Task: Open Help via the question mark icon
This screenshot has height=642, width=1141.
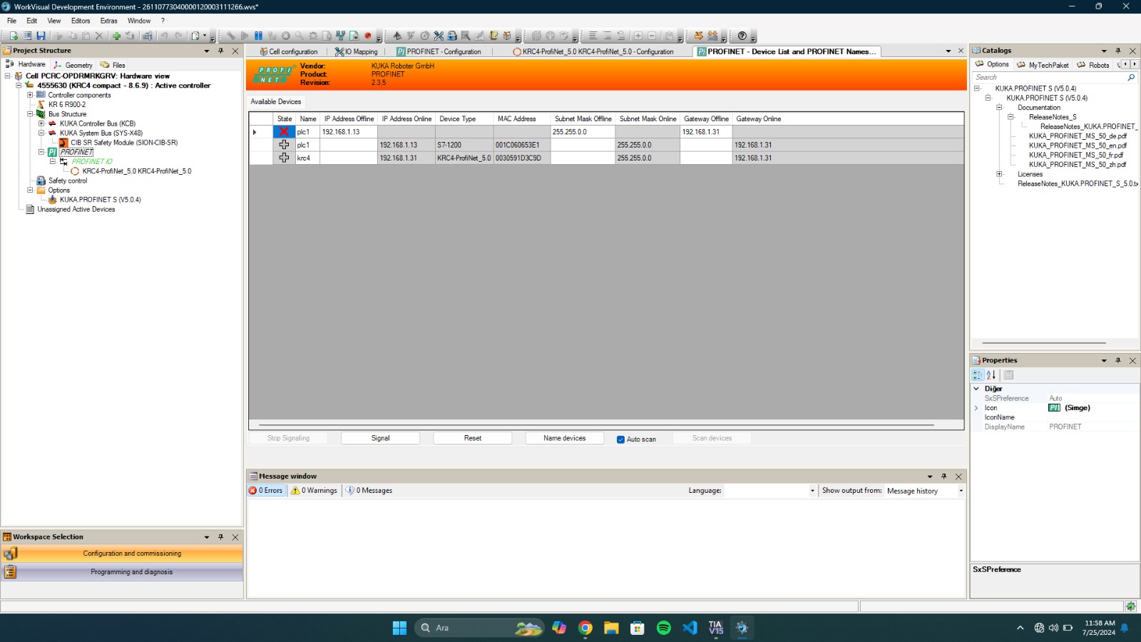Action: [x=742, y=36]
